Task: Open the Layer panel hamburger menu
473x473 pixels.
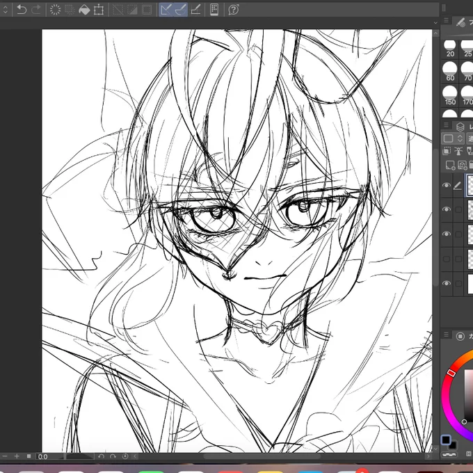Action: click(446, 125)
